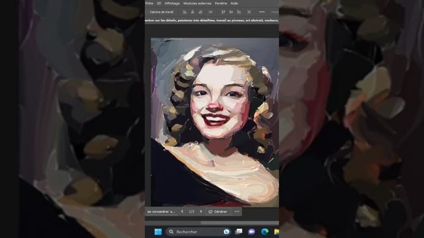The height and width of the screenshot is (238, 424).
Task: Open more options on contextual task bar
Action: click(x=237, y=212)
